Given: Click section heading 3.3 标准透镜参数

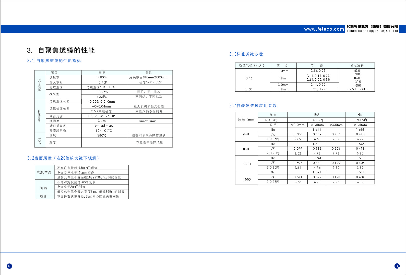Looking at the screenshot, I should coord(246,54).
